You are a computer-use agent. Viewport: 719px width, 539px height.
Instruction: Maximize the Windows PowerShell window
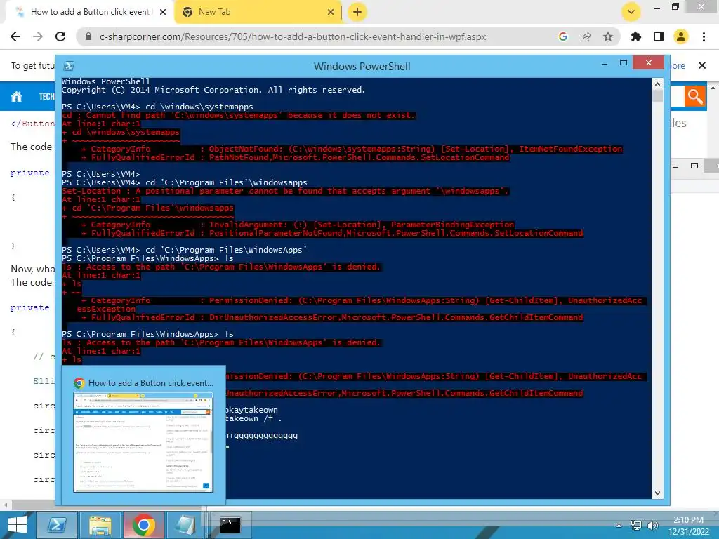[624, 62]
